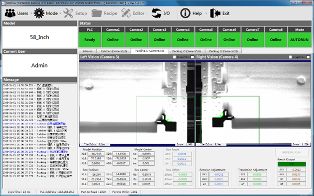The image size is (314, 196).
Task: Switch to Catcher (Camera1,2) tab
Action: pos(114,51)
